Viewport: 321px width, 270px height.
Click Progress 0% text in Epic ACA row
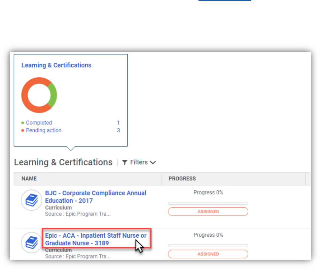click(208, 235)
